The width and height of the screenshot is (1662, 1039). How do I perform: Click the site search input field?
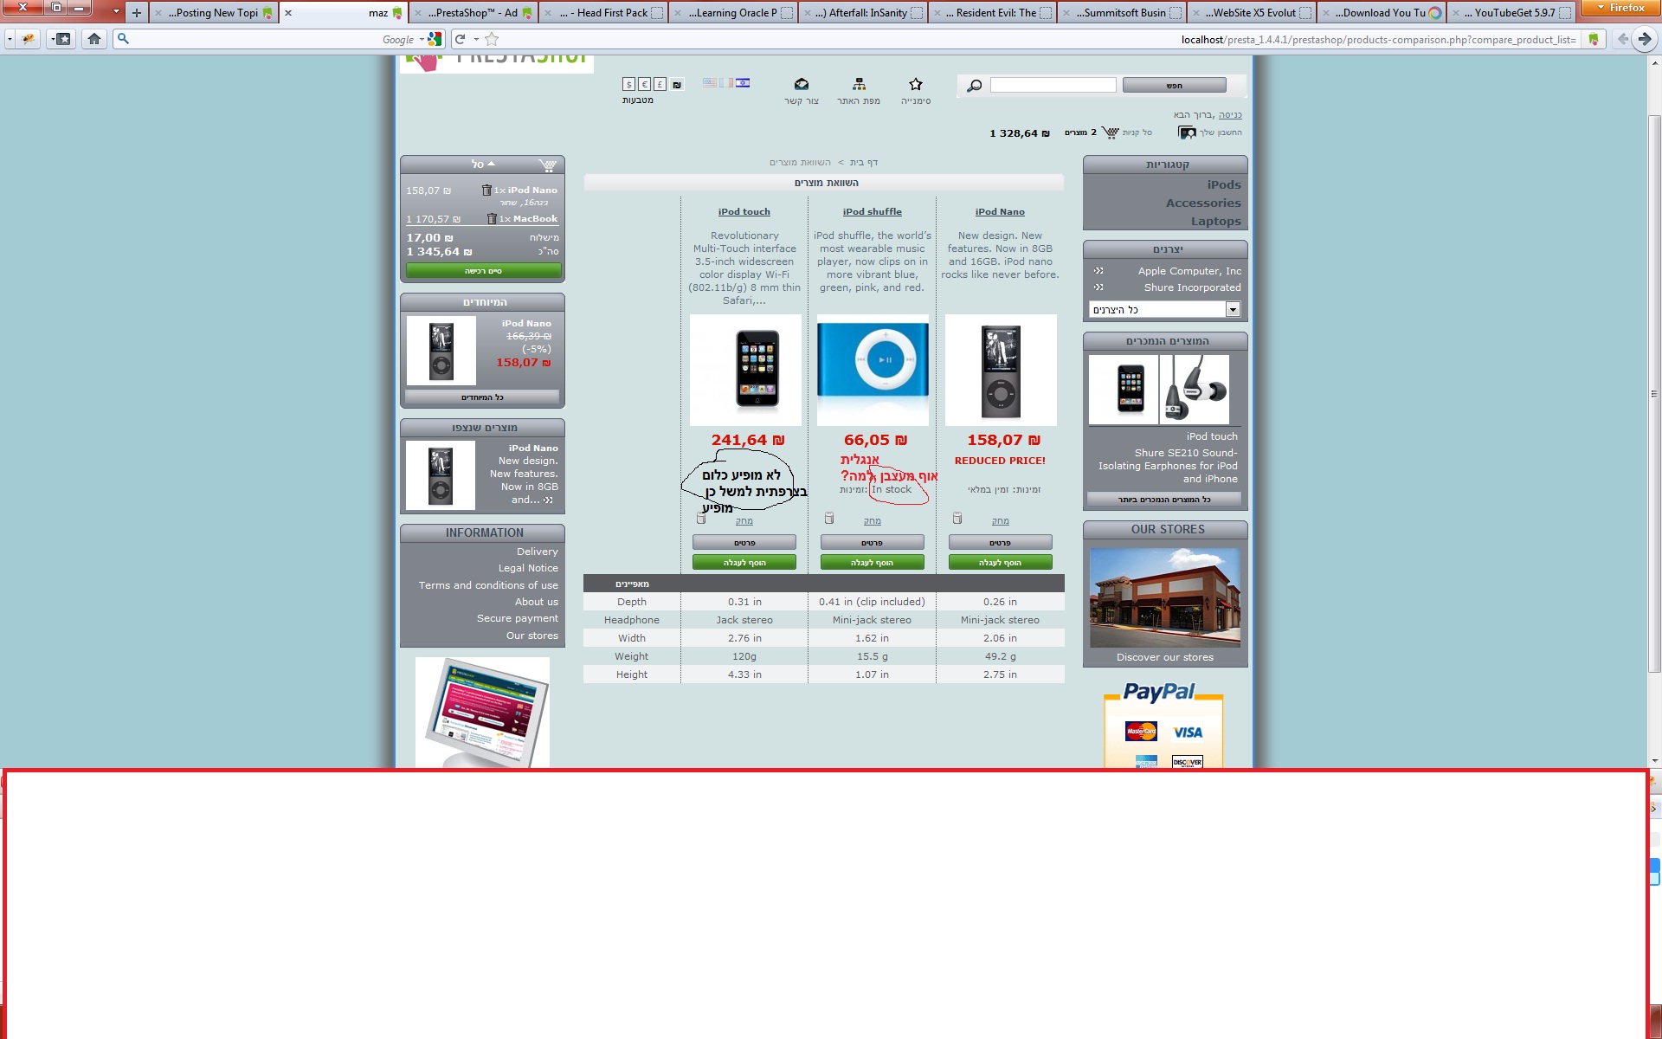click(x=1053, y=85)
